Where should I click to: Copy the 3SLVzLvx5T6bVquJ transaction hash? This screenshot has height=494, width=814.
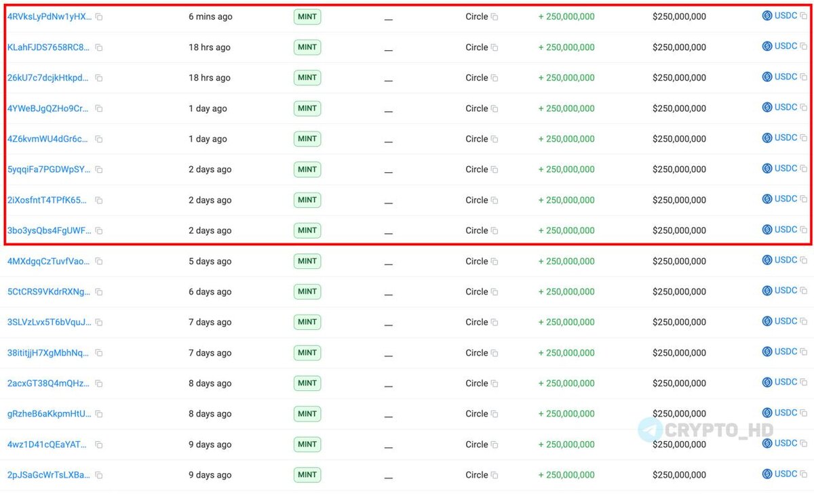tap(99, 323)
